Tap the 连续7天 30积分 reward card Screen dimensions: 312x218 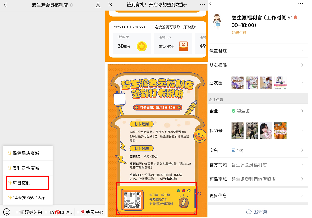tap(130, 43)
